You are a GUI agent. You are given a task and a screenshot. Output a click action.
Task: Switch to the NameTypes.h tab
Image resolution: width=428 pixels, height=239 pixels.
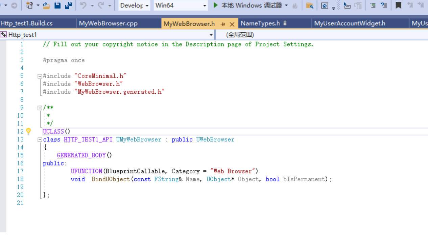click(260, 24)
